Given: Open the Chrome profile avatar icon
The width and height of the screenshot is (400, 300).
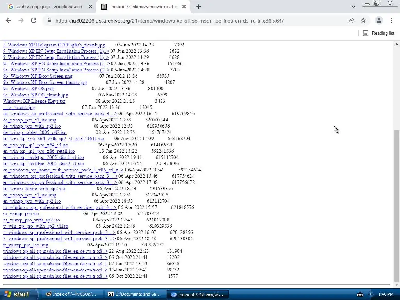Looking at the screenshot, I should pyautogui.click(x=379, y=20).
